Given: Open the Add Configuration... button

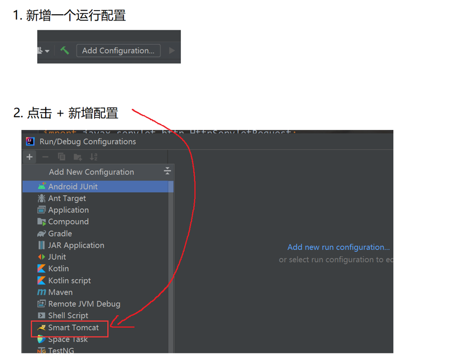Looking at the screenshot, I should point(118,50).
